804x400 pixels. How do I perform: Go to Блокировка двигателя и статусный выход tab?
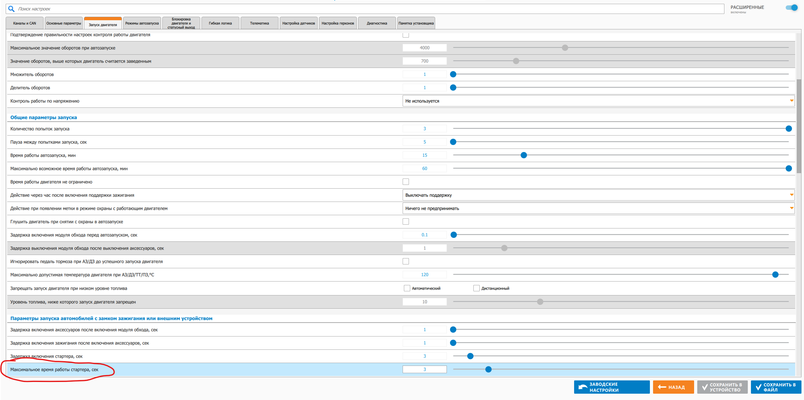[x=181, y=23]
